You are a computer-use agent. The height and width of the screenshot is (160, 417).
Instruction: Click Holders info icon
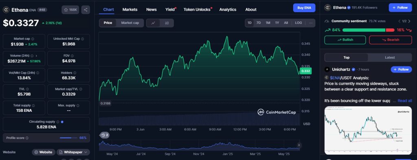click(x=75, y=73)
